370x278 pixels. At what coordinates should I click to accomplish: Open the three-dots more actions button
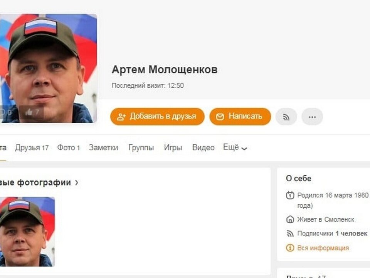coord(312,117)
